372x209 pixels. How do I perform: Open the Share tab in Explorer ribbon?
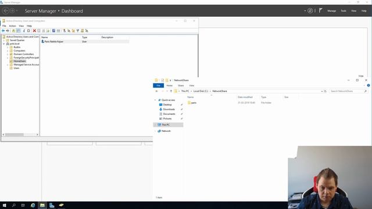[x=181, y=85]
